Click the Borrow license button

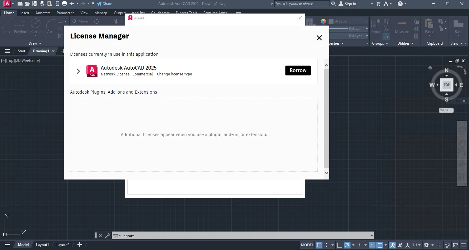point(298,71)
